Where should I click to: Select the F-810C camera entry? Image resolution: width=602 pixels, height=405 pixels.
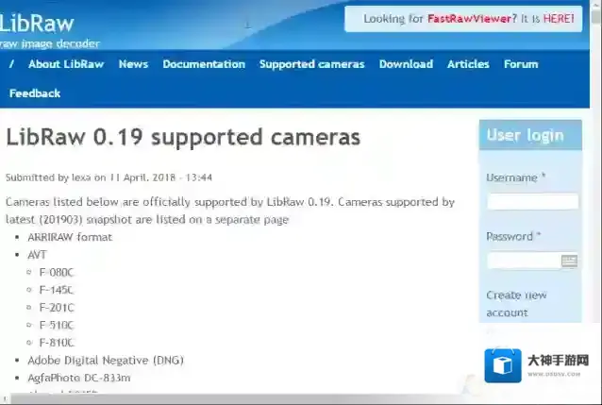click(57, 343)
